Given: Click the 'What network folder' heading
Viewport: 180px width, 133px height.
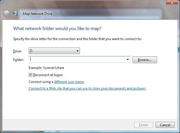Looking at the screenshot, I should (57, 29).
